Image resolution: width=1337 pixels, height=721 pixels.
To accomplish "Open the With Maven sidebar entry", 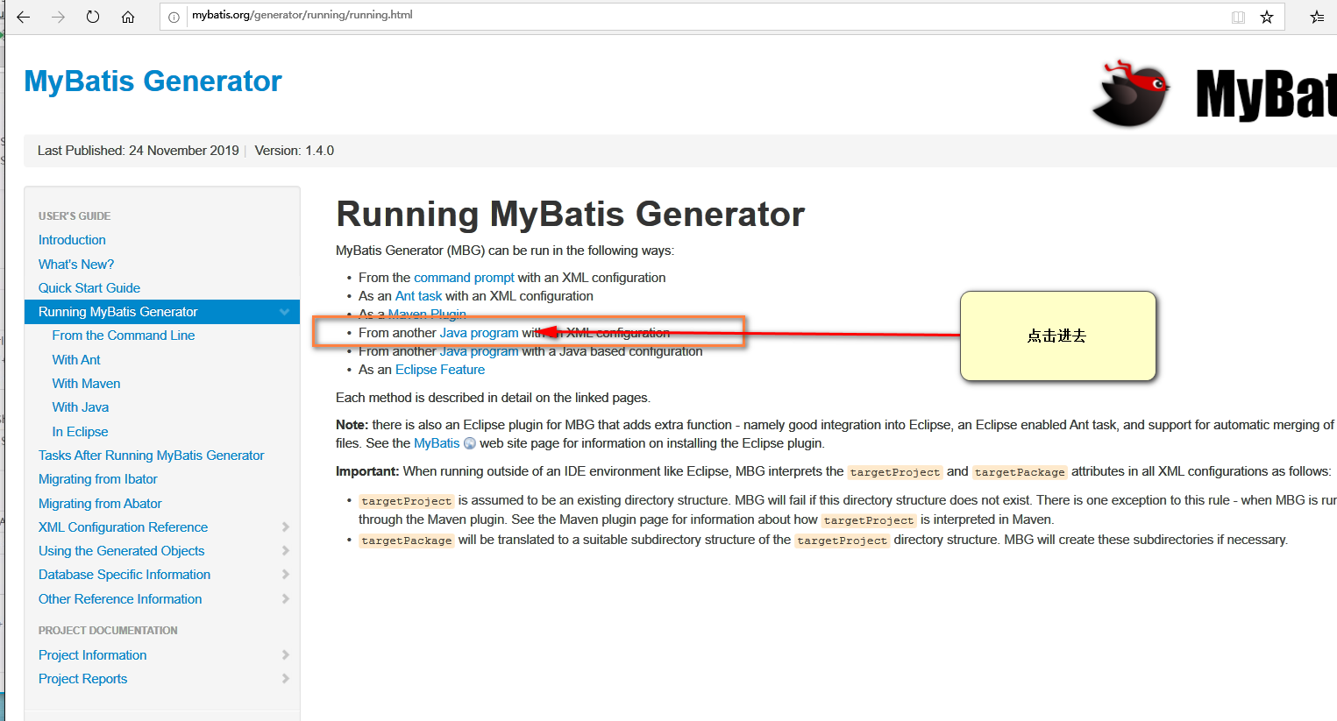I will tap(86, 384).
